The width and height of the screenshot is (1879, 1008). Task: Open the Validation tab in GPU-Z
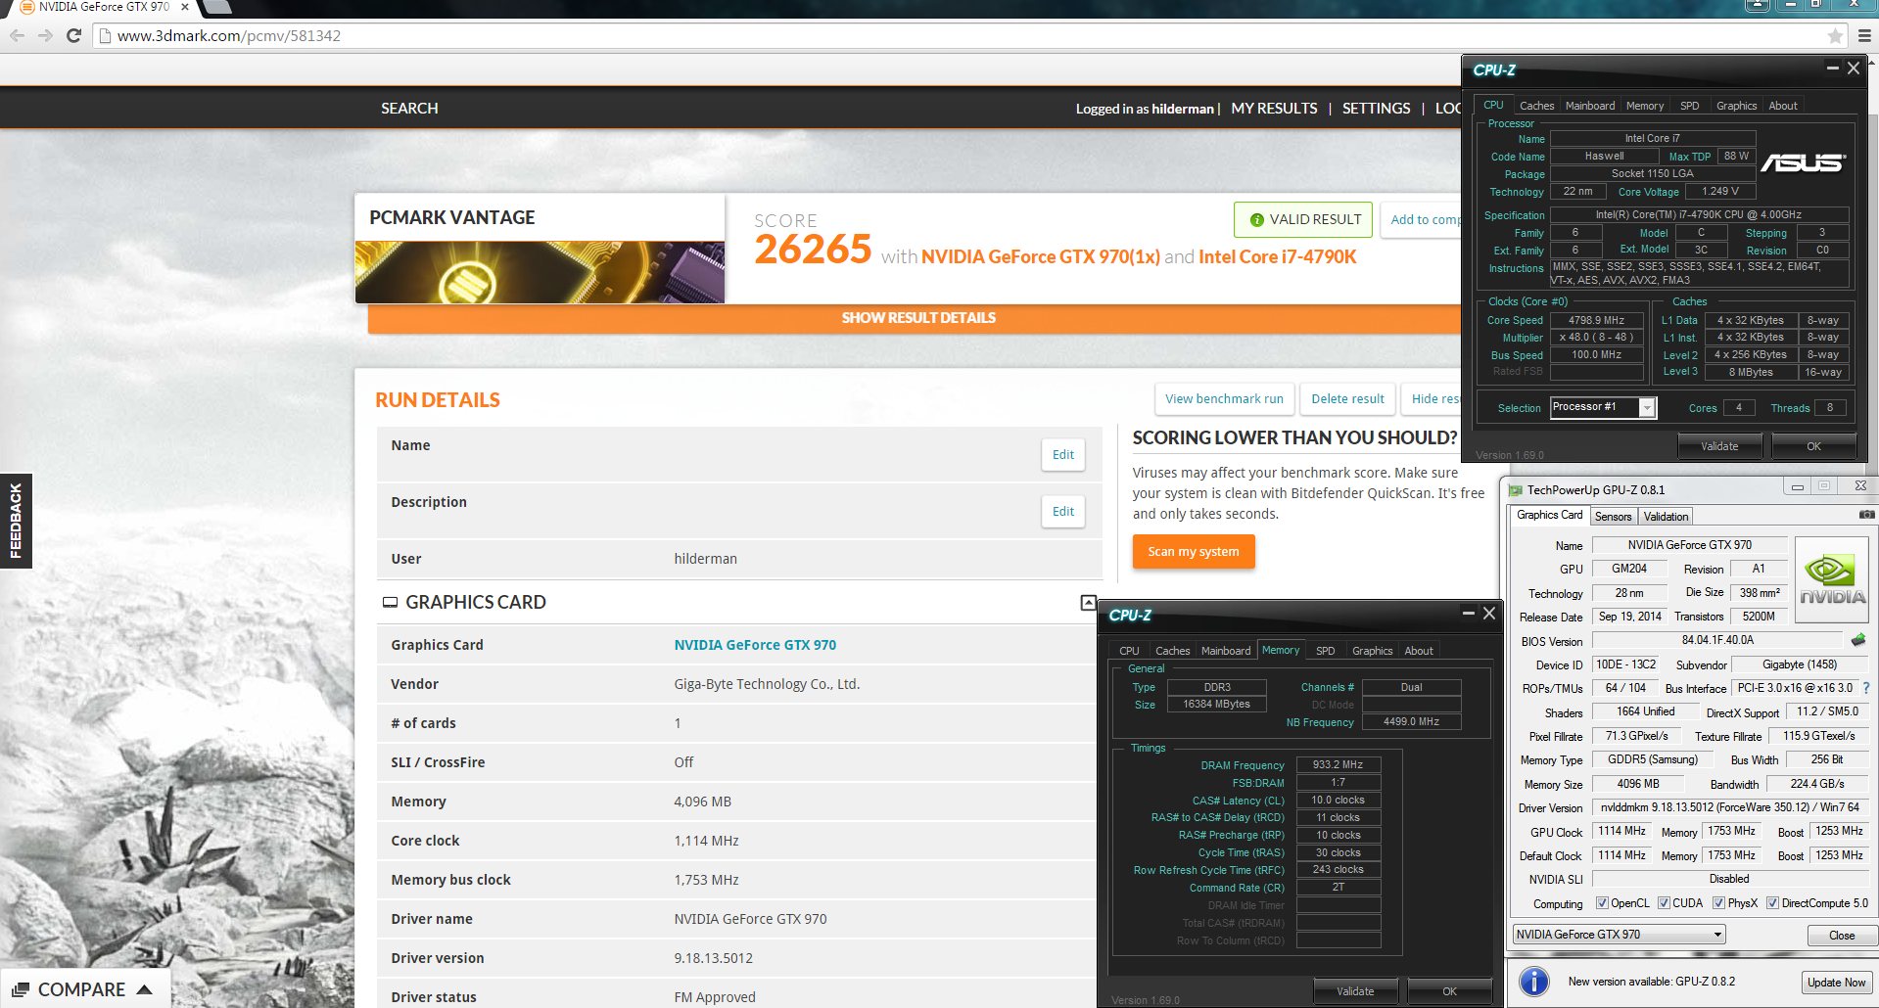click(x=1666, y=516)
